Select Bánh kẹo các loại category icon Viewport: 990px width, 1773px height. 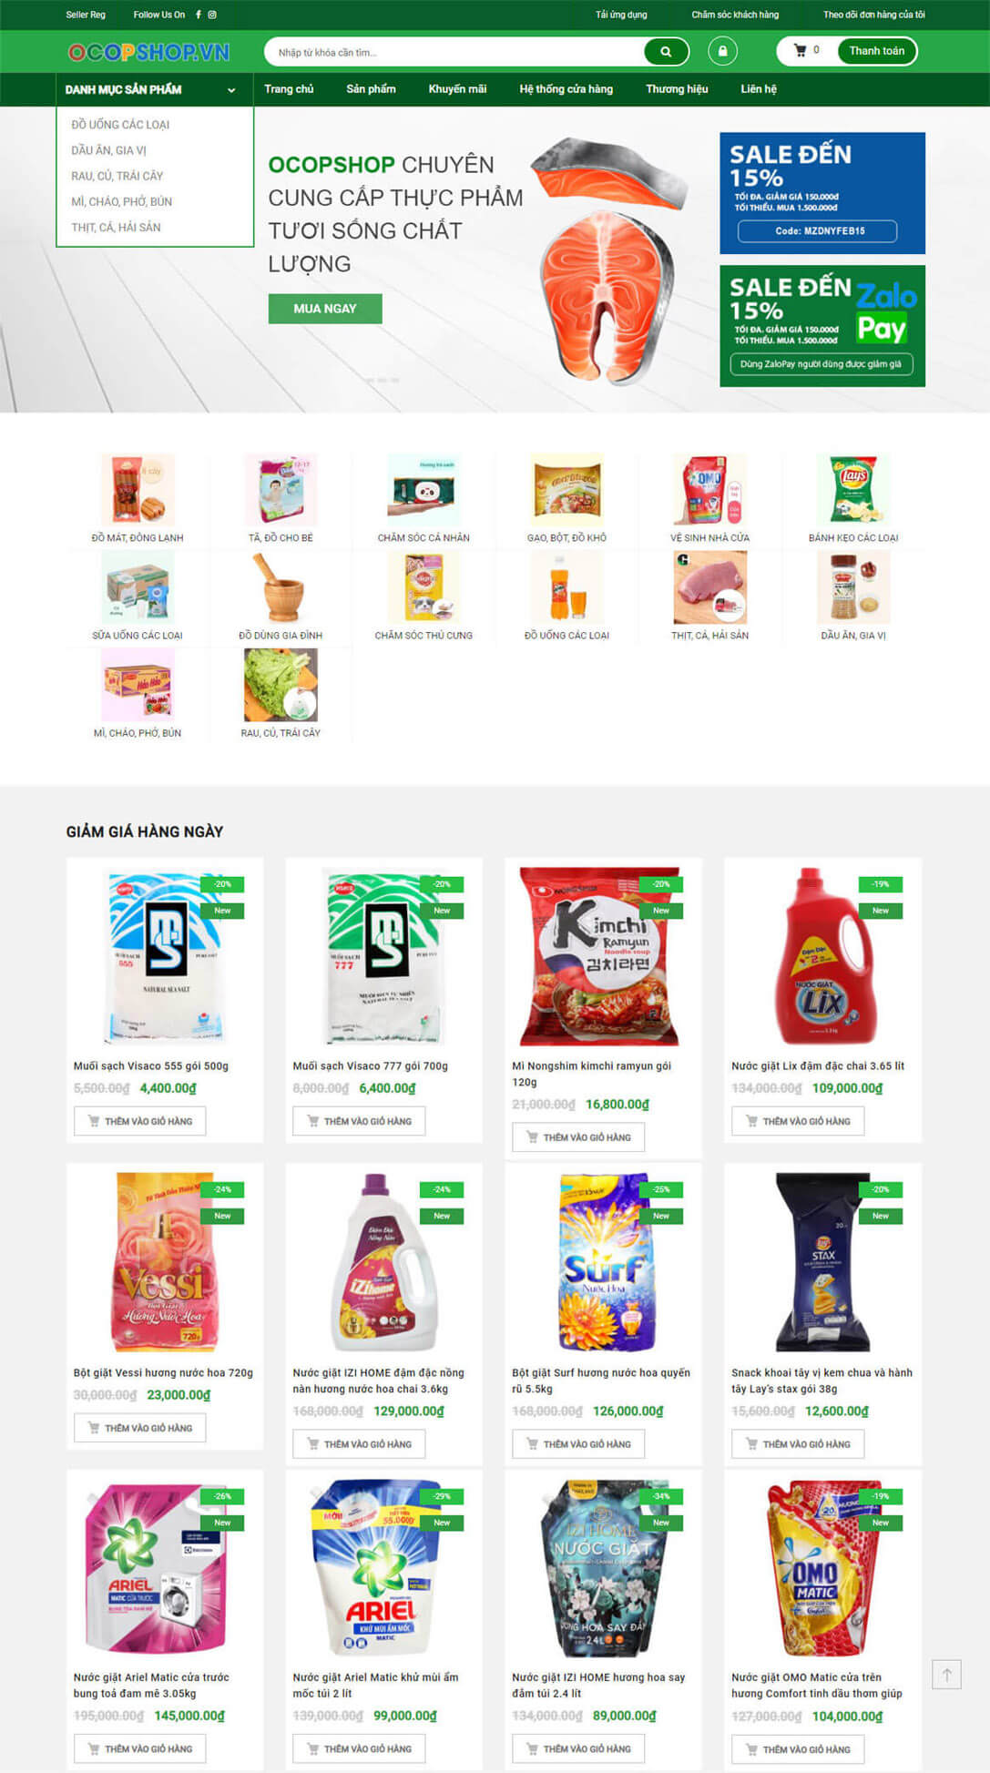point(853,490)
